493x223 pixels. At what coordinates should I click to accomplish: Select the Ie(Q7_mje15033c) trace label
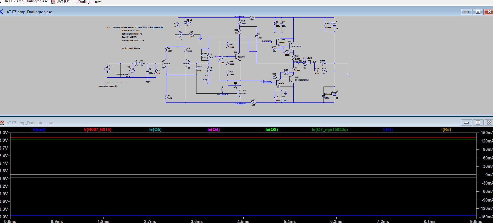(330, 129)
